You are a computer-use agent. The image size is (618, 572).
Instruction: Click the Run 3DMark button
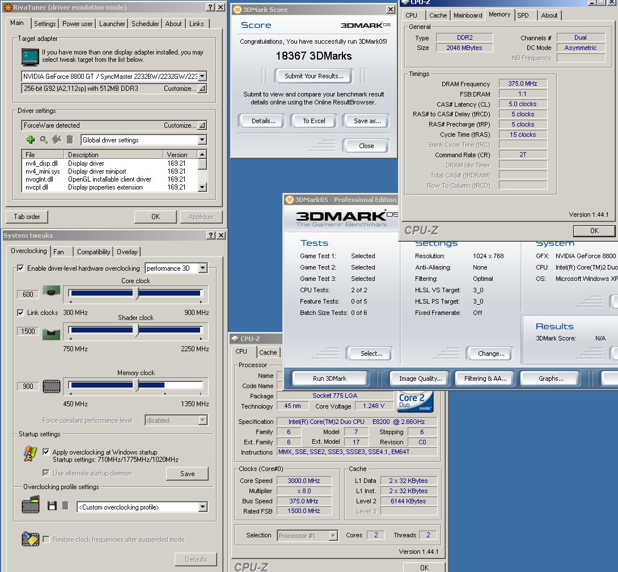(329, 378)
